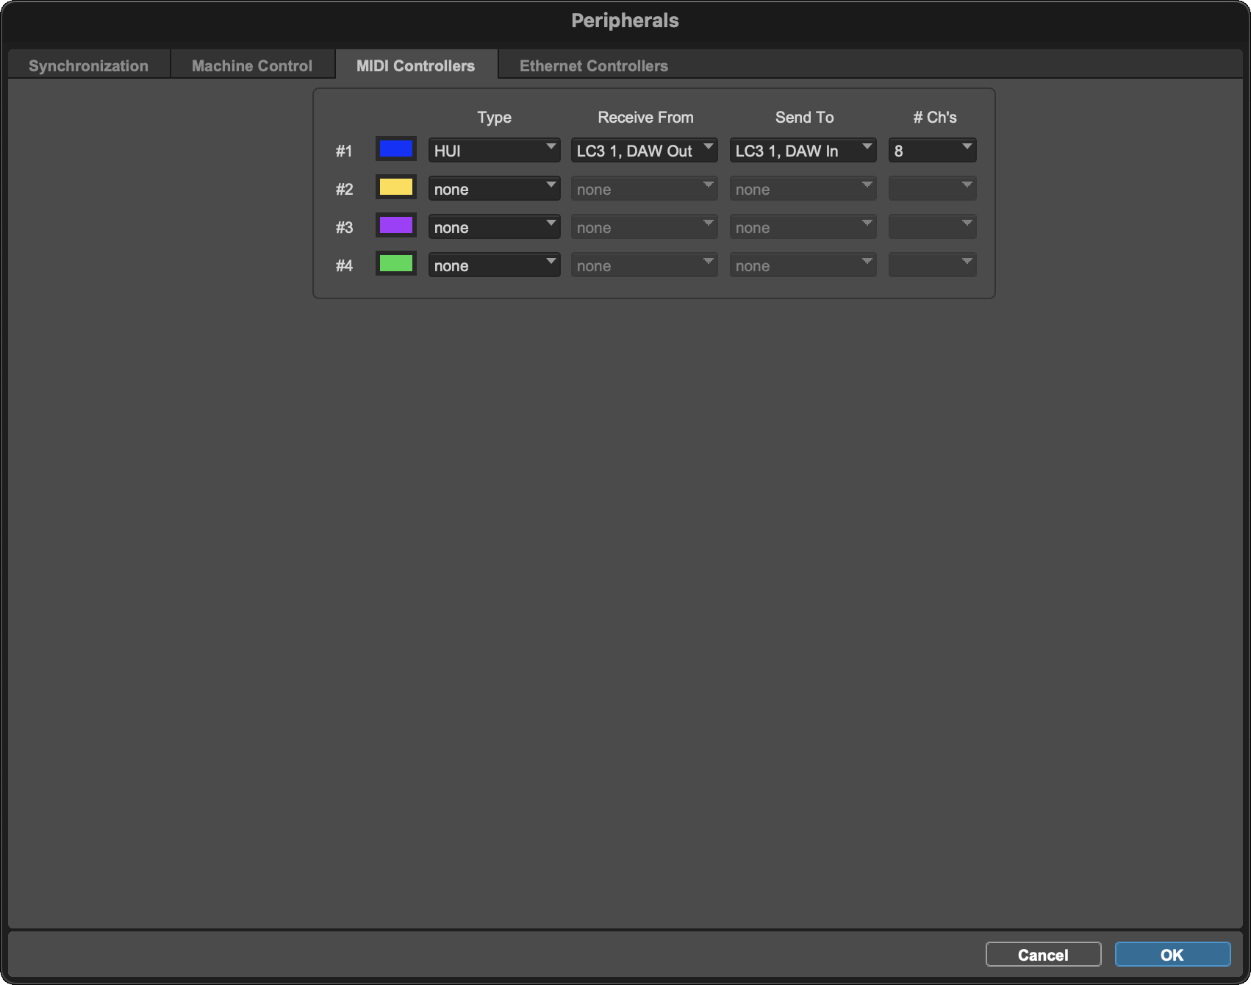
Task: Click the Receive From dropdown for #2
Action: click(x=644, y=189)
